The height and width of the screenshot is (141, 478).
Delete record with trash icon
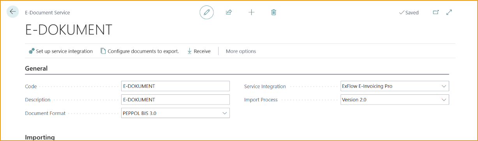tap(274, 12)
